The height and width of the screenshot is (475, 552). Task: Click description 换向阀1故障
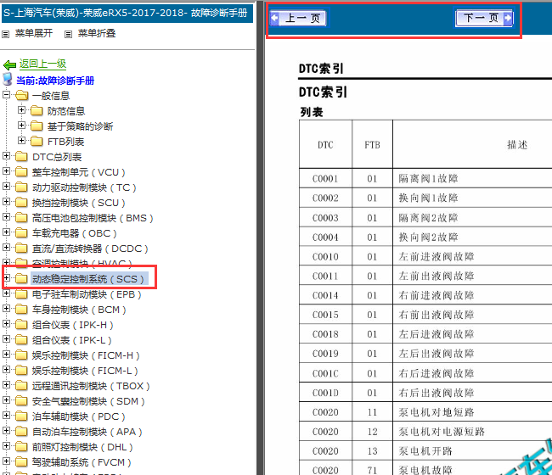[428, 198]
